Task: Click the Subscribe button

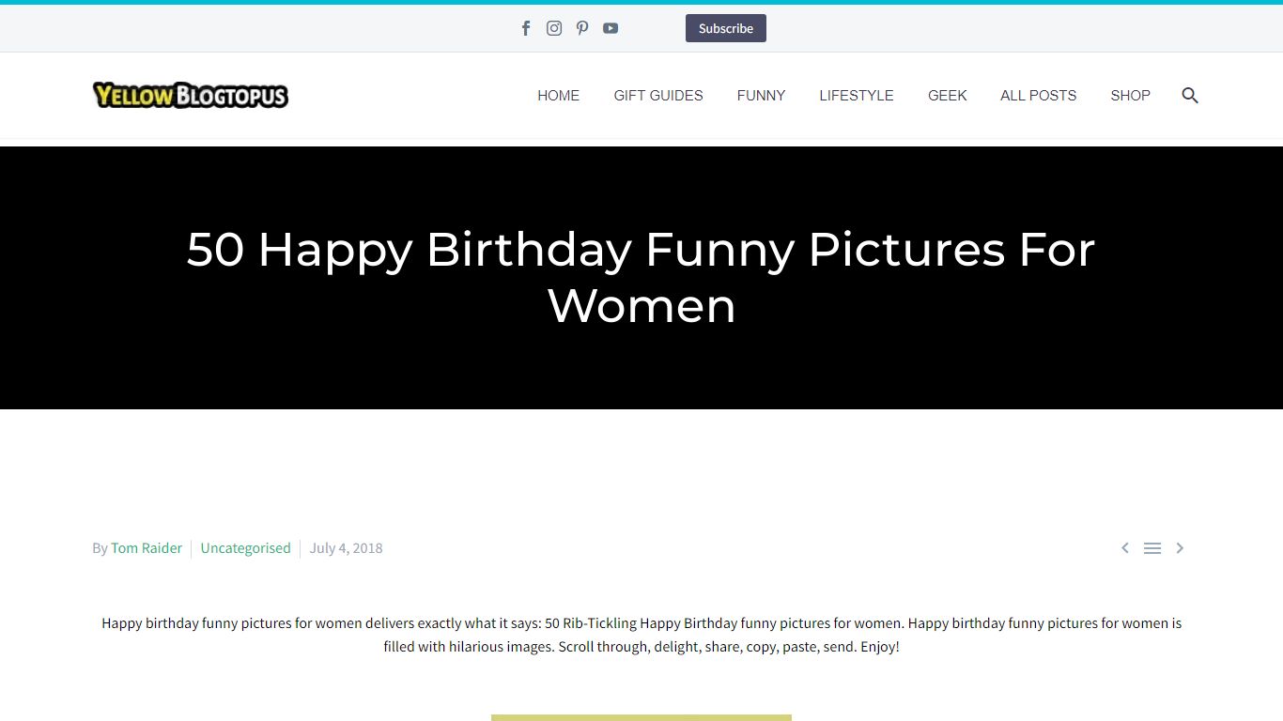Action: pos(726,28)
